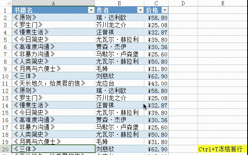Select cell B3 芥川龙之介

(x=120, y=25)
